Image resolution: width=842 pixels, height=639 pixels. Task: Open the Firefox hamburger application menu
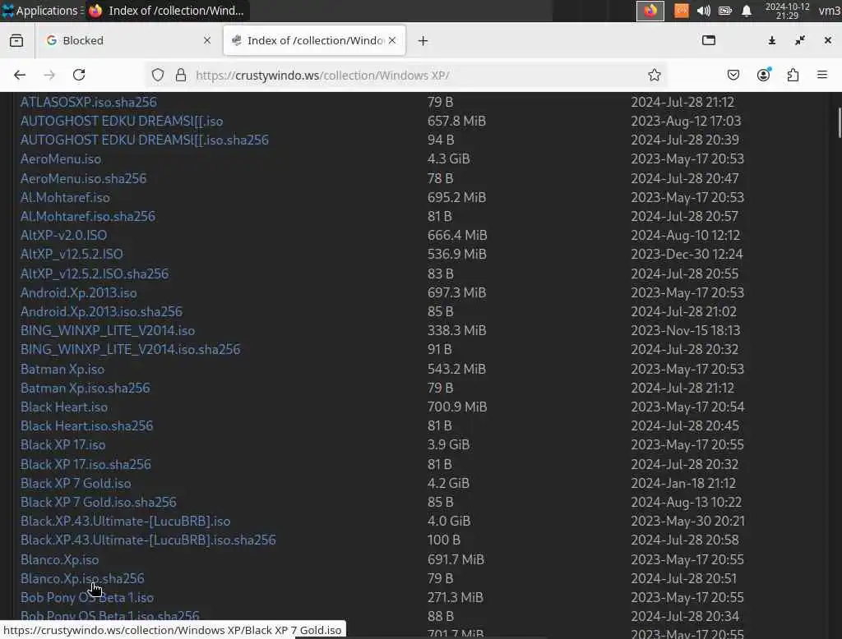[822, 75]
